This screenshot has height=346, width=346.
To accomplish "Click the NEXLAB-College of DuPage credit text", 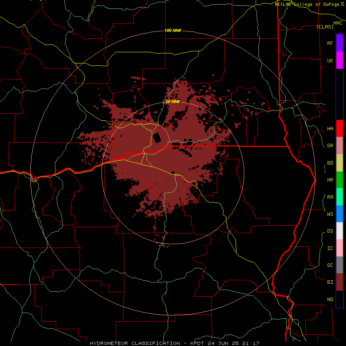I will pyautogui.click(x=309, y=4).
